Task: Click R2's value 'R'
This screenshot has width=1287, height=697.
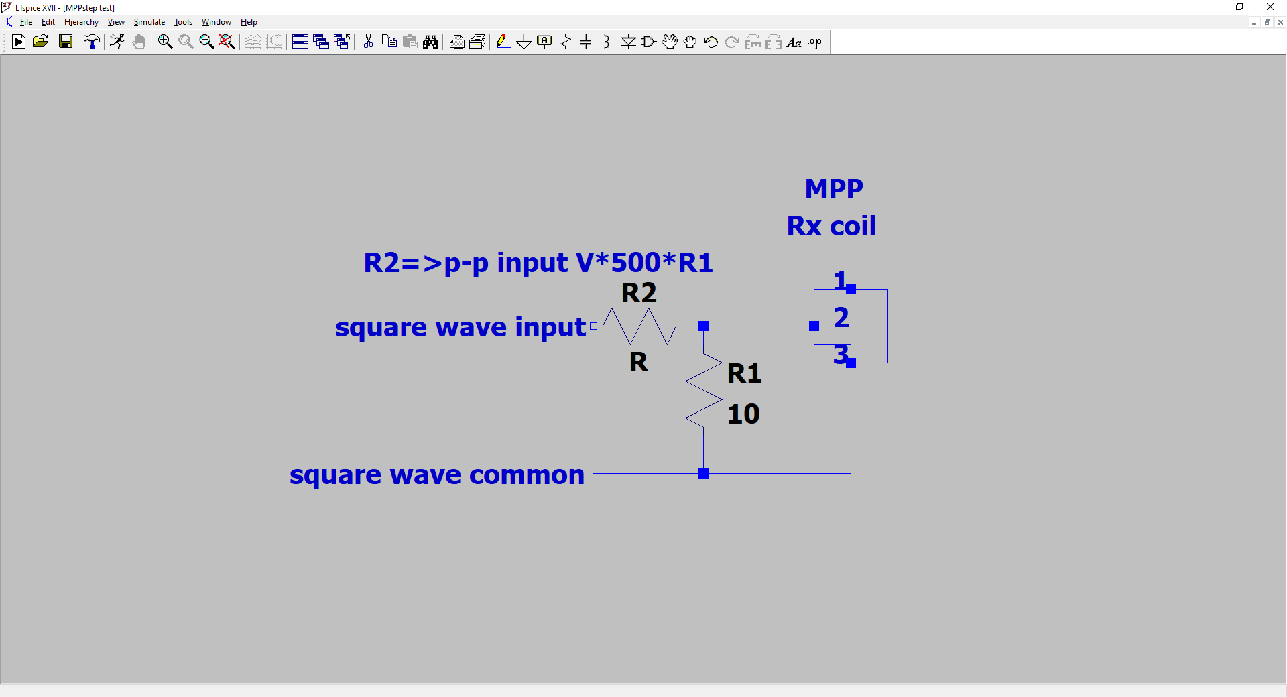Action: coord(639,363)
